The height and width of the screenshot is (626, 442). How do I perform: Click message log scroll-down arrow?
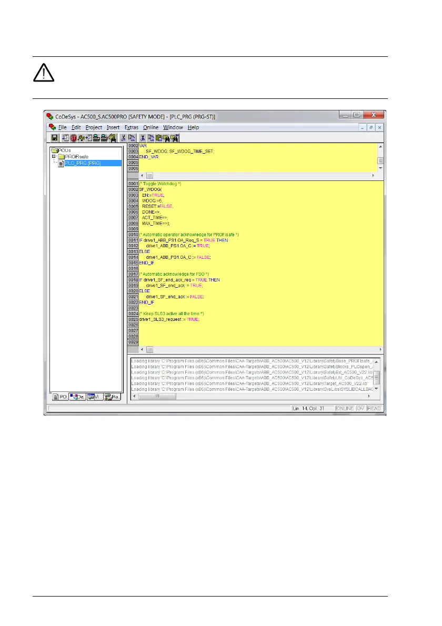(x=376, y=389)
